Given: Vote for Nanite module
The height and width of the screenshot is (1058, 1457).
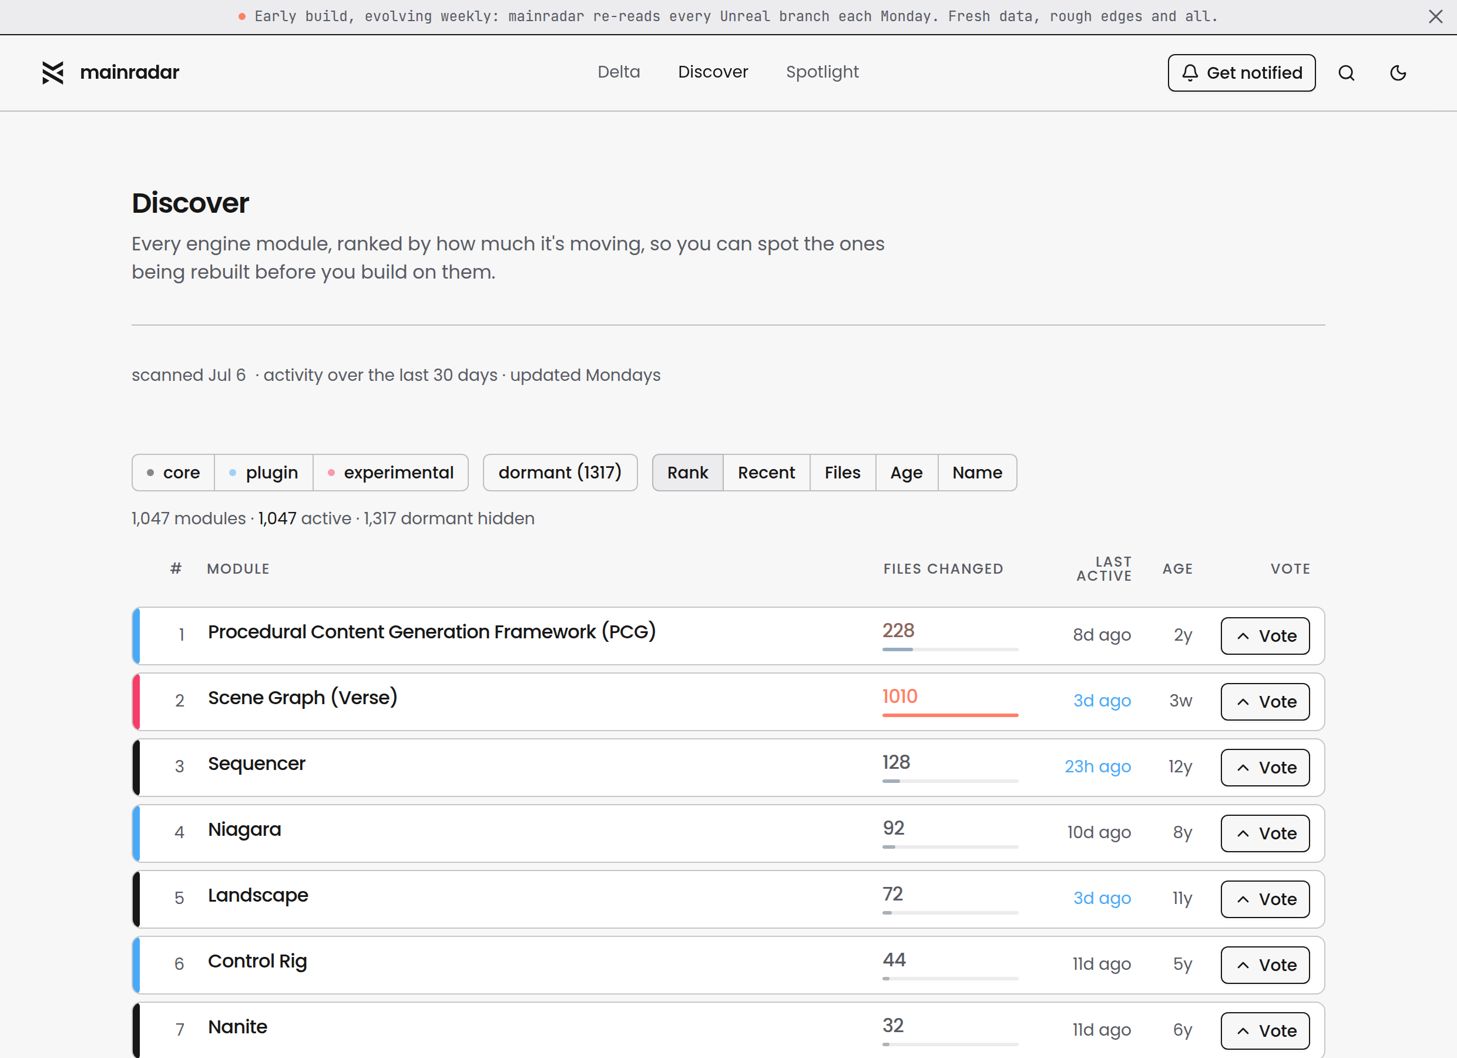Looking at the screenshot, I should tap(1265, 1031).
